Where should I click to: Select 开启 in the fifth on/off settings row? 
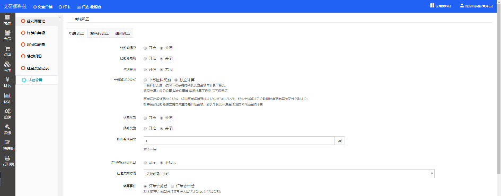click(x=145, y=118)
